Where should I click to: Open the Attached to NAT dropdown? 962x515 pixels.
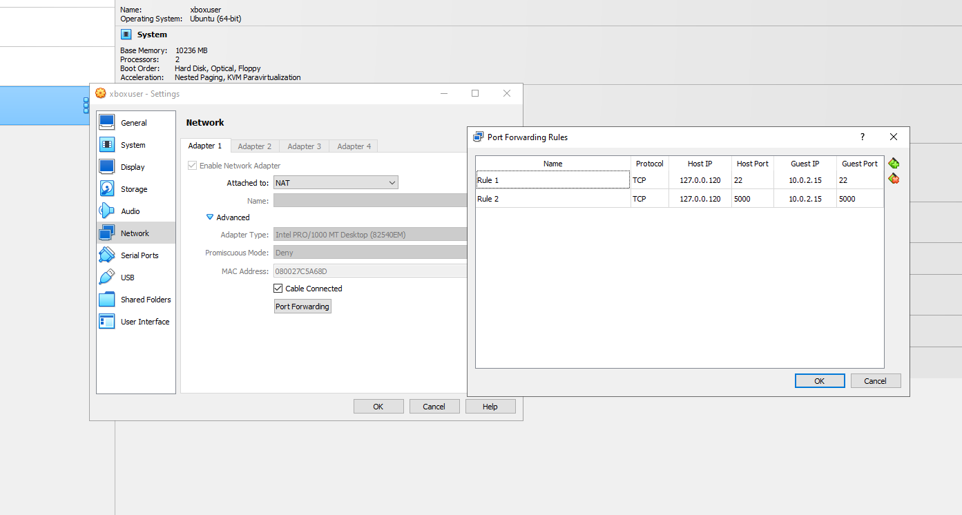point(336,183)
